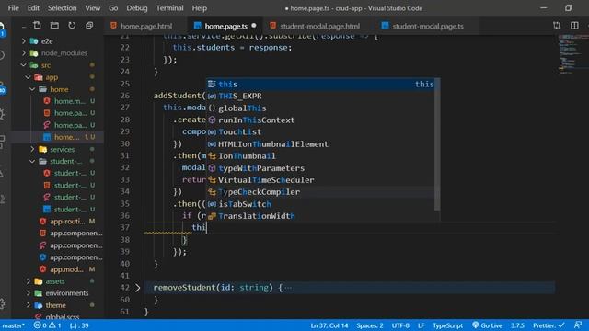Screen dimensions: 589x331
Task: Open the compare changes editor icon
Action: point(557,26)
